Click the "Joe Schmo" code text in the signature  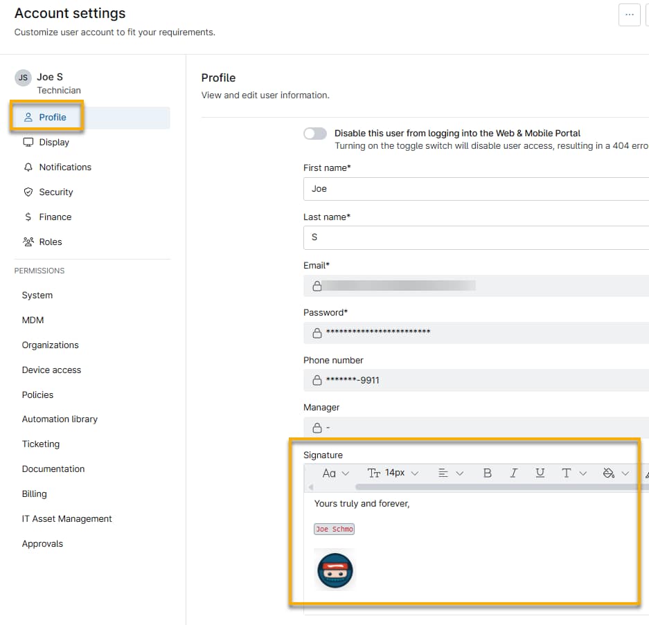[x=334, y=529]
